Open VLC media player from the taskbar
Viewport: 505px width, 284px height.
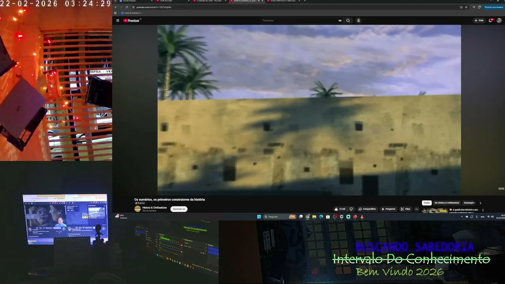coord(362,217)
